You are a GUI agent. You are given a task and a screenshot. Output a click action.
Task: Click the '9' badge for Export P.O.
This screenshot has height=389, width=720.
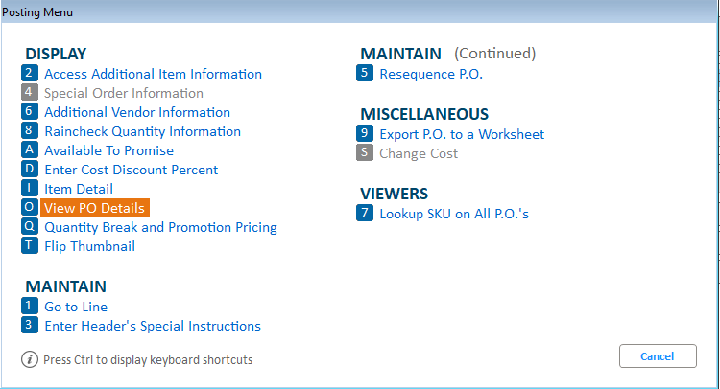[364, 134]
